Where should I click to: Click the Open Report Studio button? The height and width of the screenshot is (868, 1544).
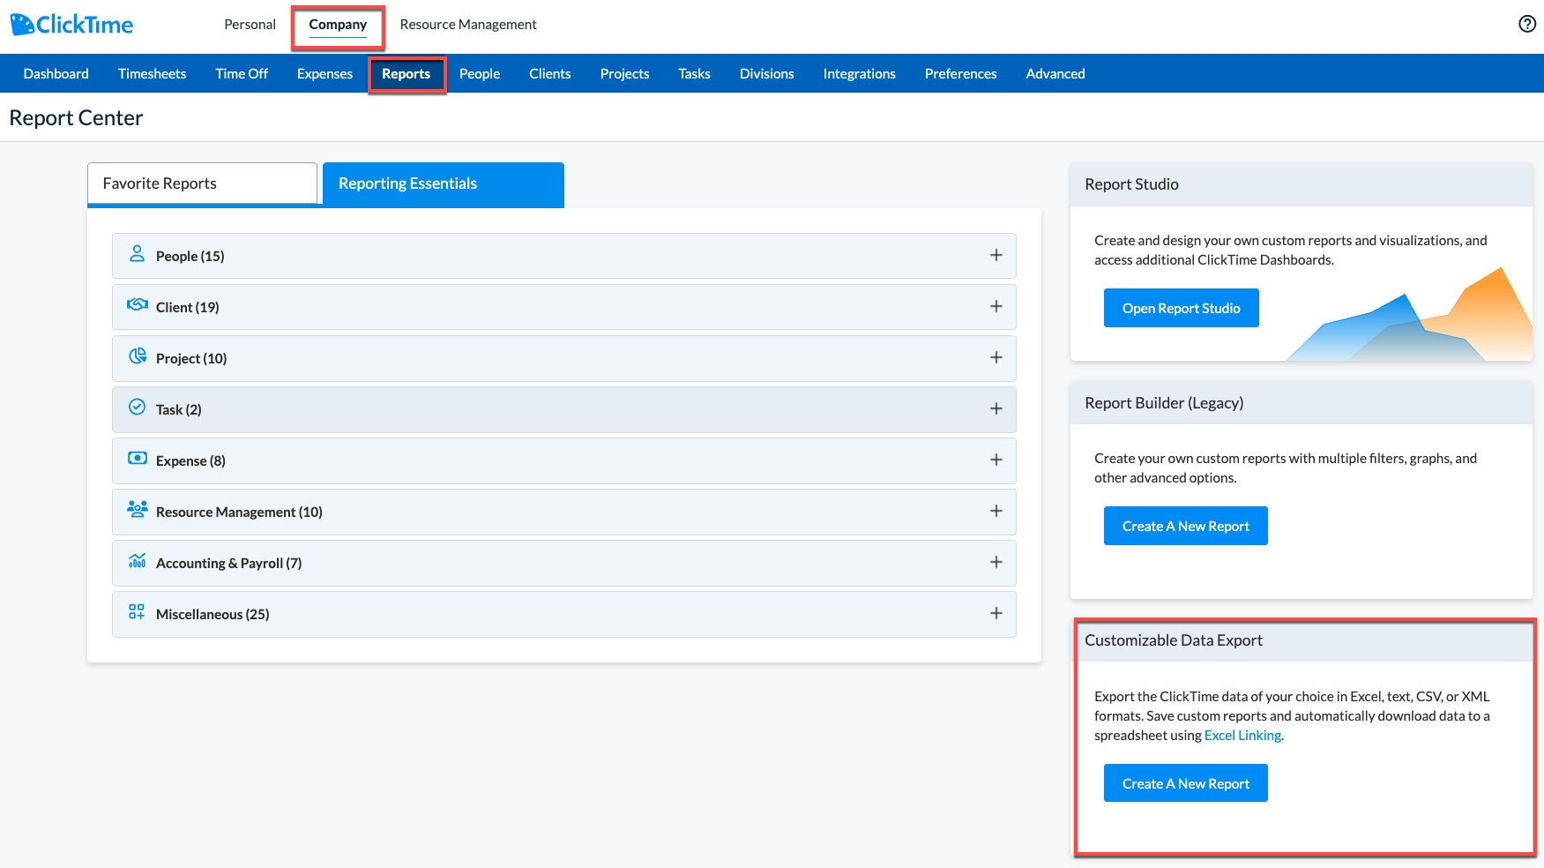(1182, 308)
